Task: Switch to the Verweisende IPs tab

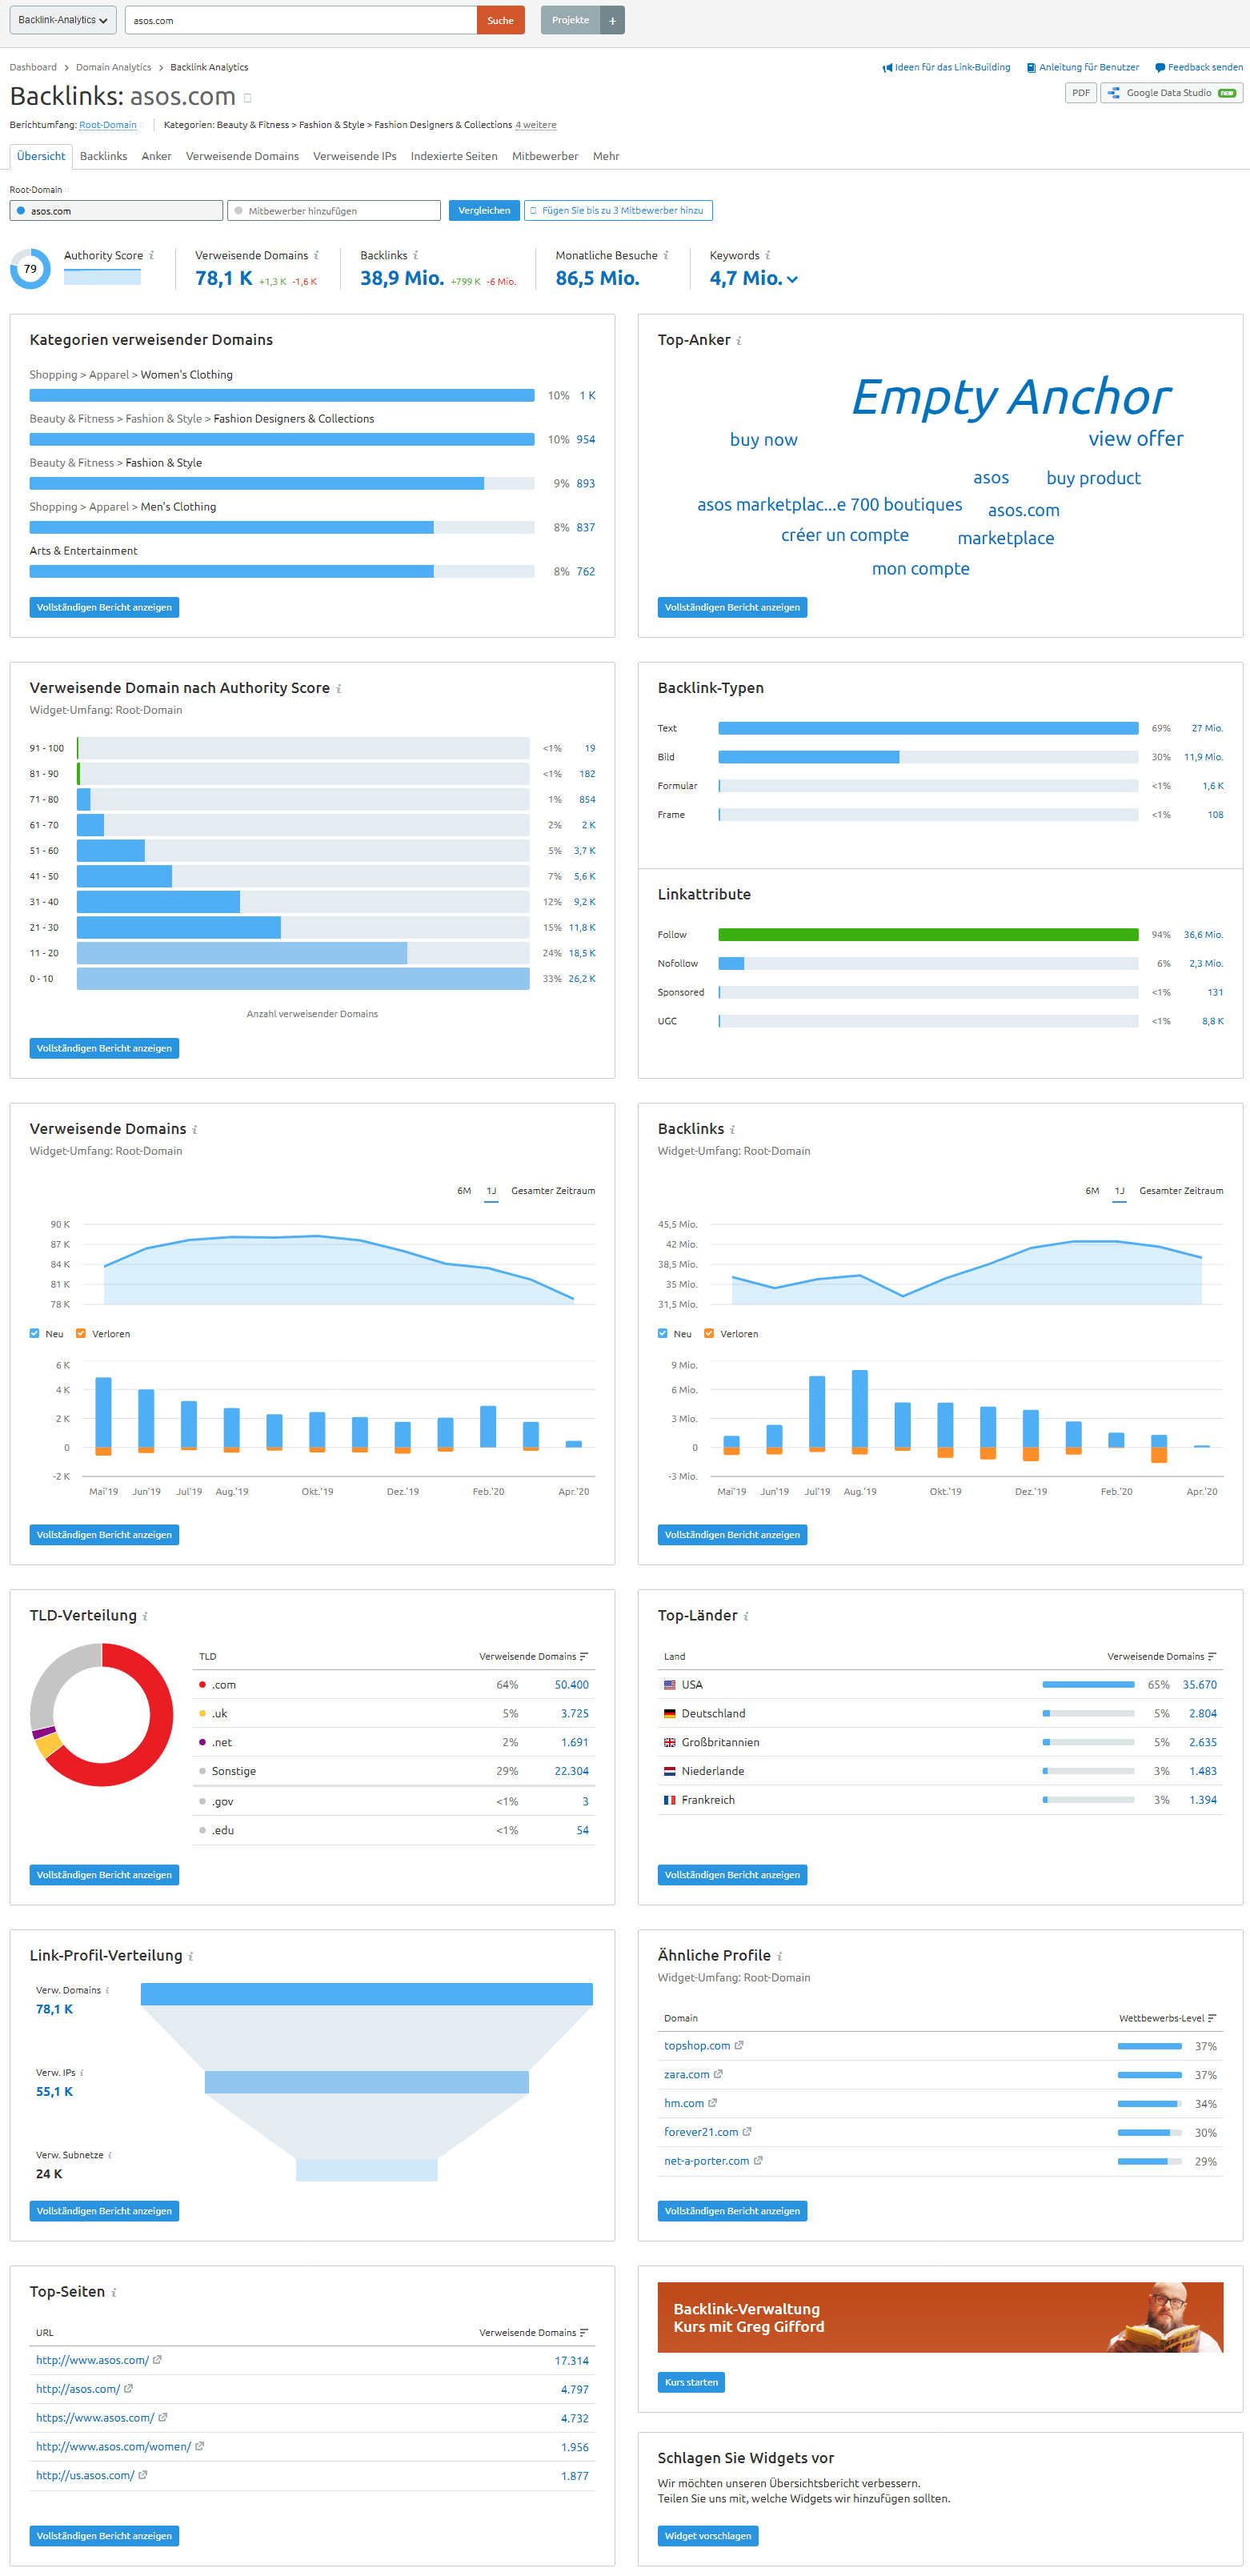Action: 354,156
